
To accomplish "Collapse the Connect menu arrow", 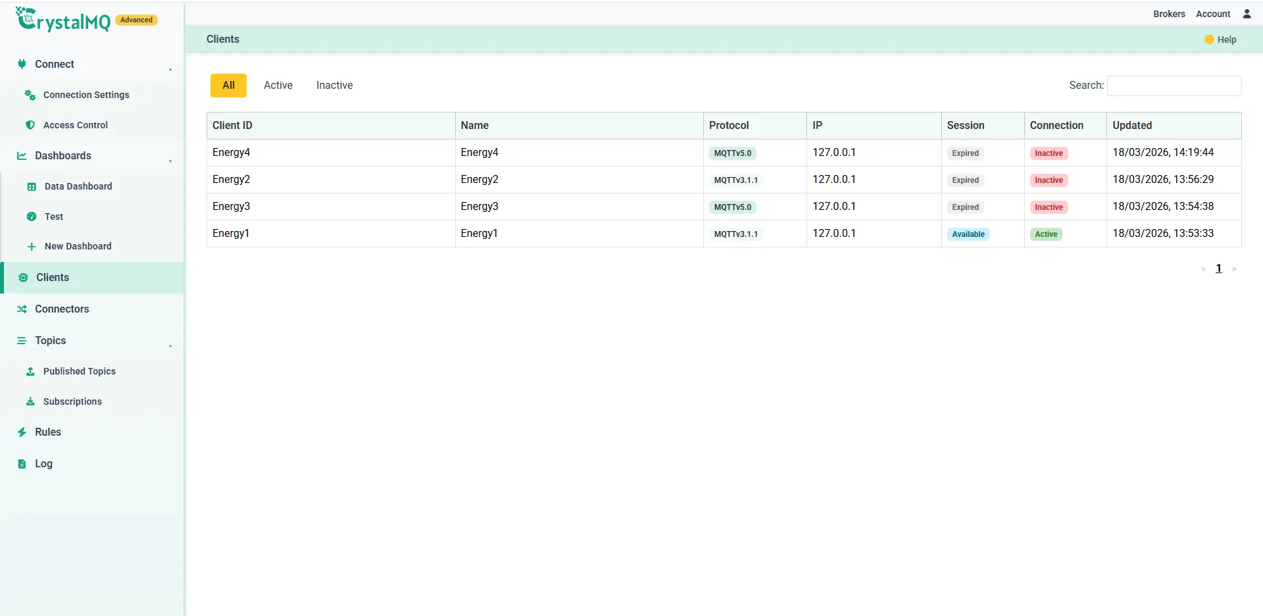I will [x=170, y=70].
